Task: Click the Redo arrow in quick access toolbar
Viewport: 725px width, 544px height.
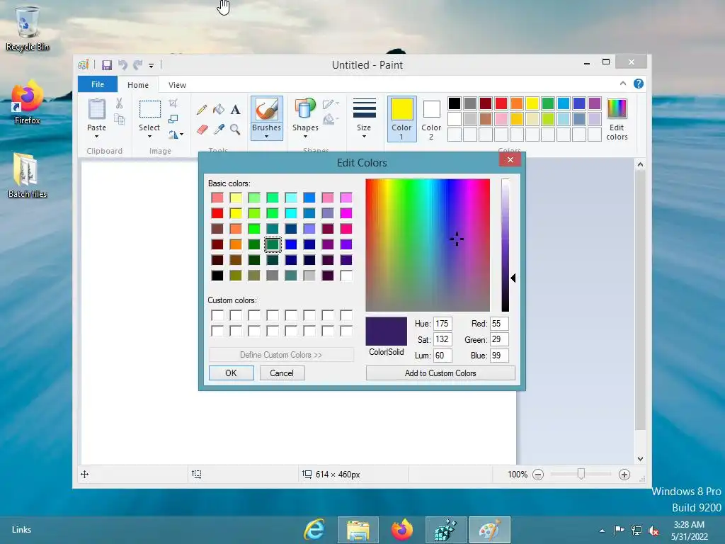Action: [138, 65]
